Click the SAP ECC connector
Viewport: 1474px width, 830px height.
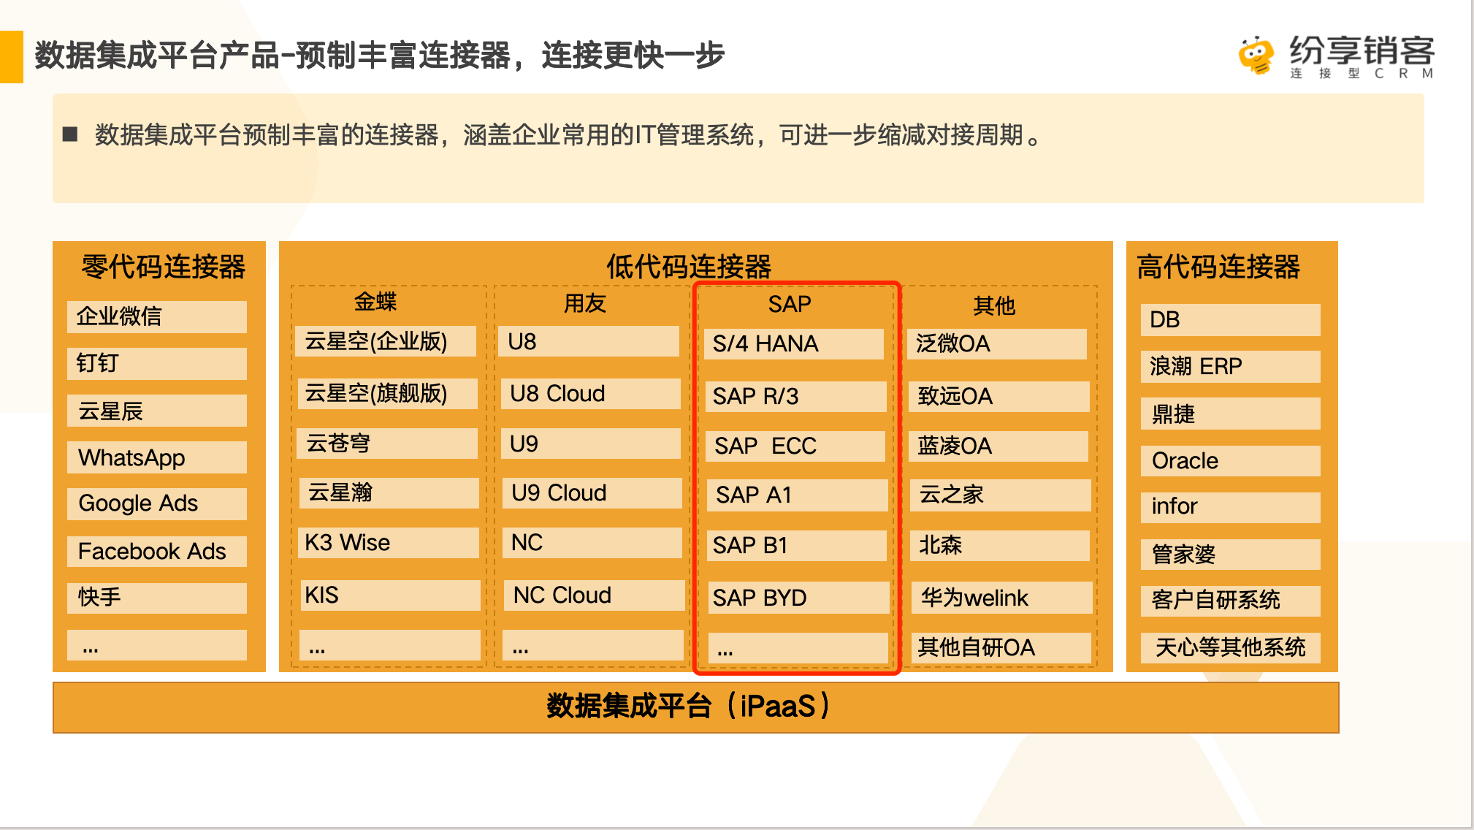point(795,446)
